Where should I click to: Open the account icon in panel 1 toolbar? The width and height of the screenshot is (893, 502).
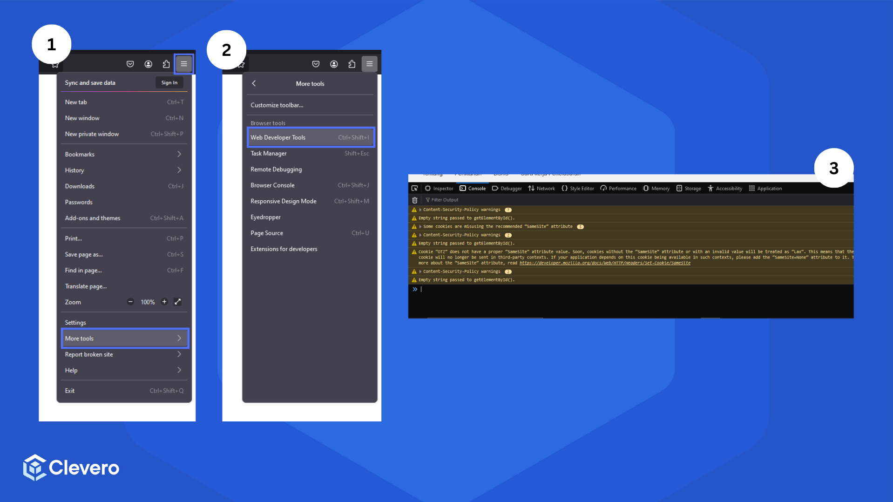pyautogui.click(x=149, y=64)
